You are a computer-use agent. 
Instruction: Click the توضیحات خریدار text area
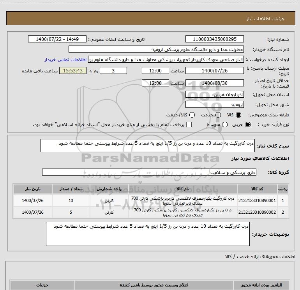coord(148,234)
